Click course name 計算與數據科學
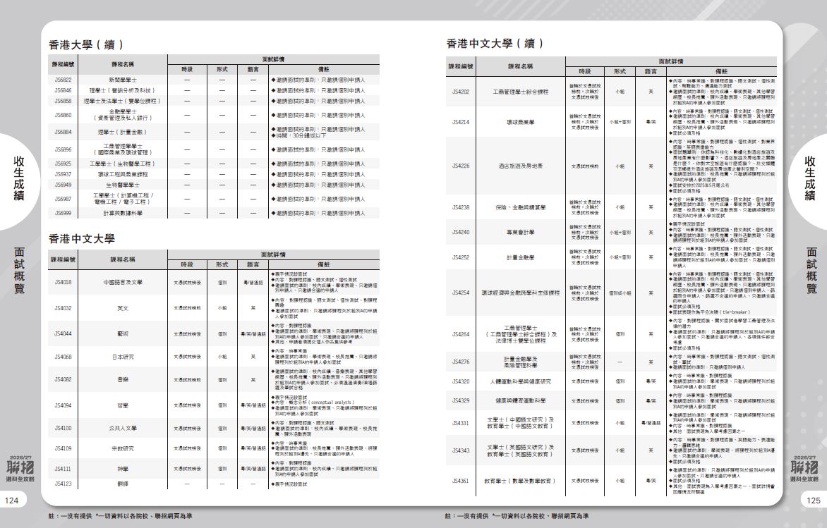The height and width of the screenshot is (528, 827). [x=122, y=213]
